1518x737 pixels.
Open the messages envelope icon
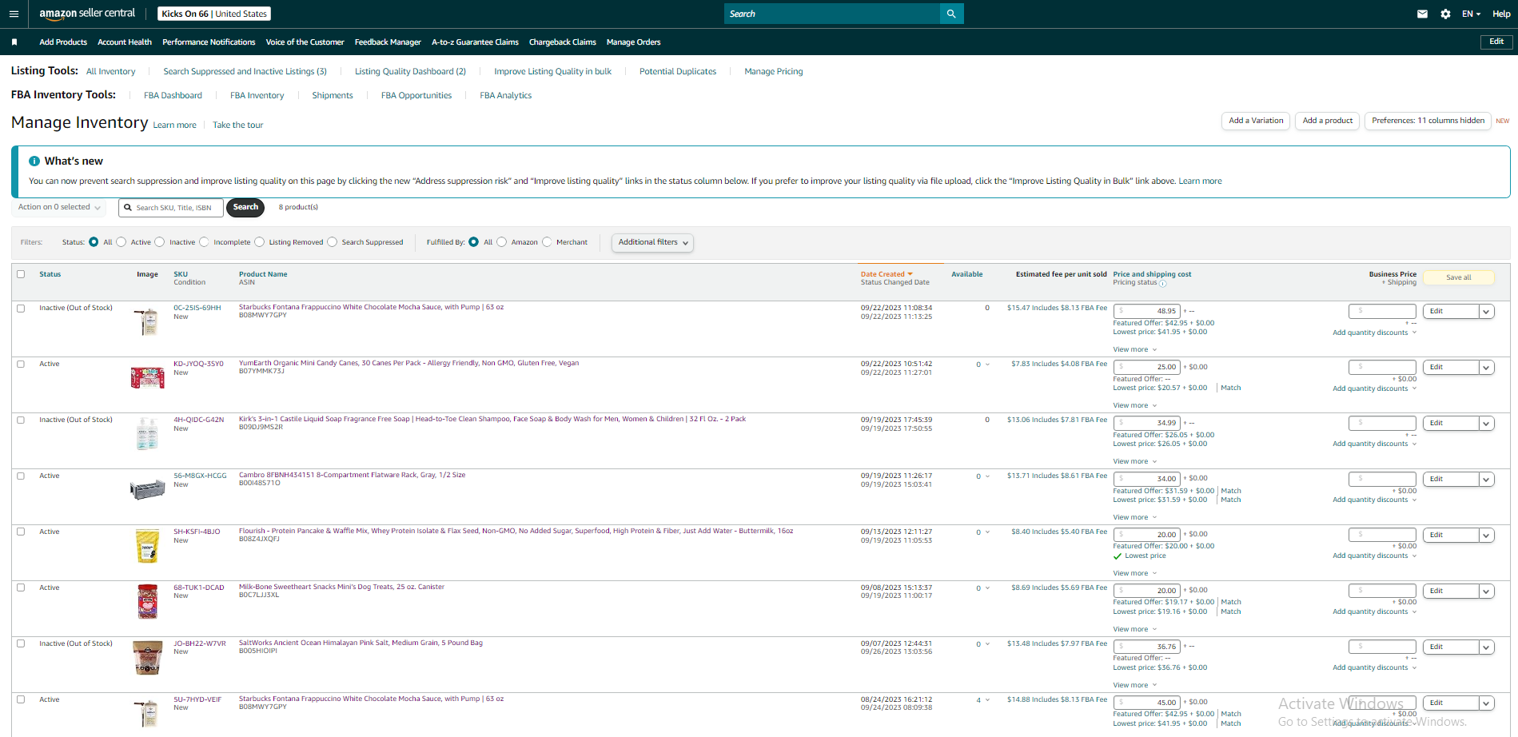coord(1422,14)
